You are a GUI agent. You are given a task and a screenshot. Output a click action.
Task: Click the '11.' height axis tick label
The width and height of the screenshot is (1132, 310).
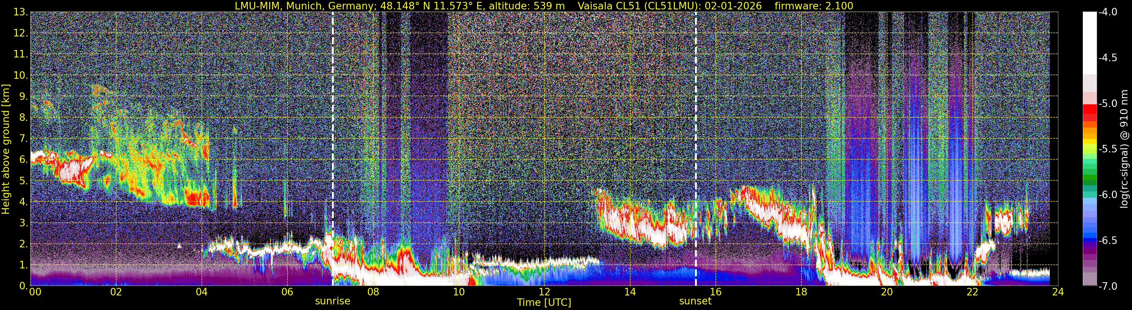(21, 54)
